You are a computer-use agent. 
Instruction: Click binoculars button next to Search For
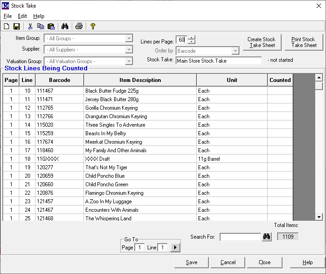point(267,237)
